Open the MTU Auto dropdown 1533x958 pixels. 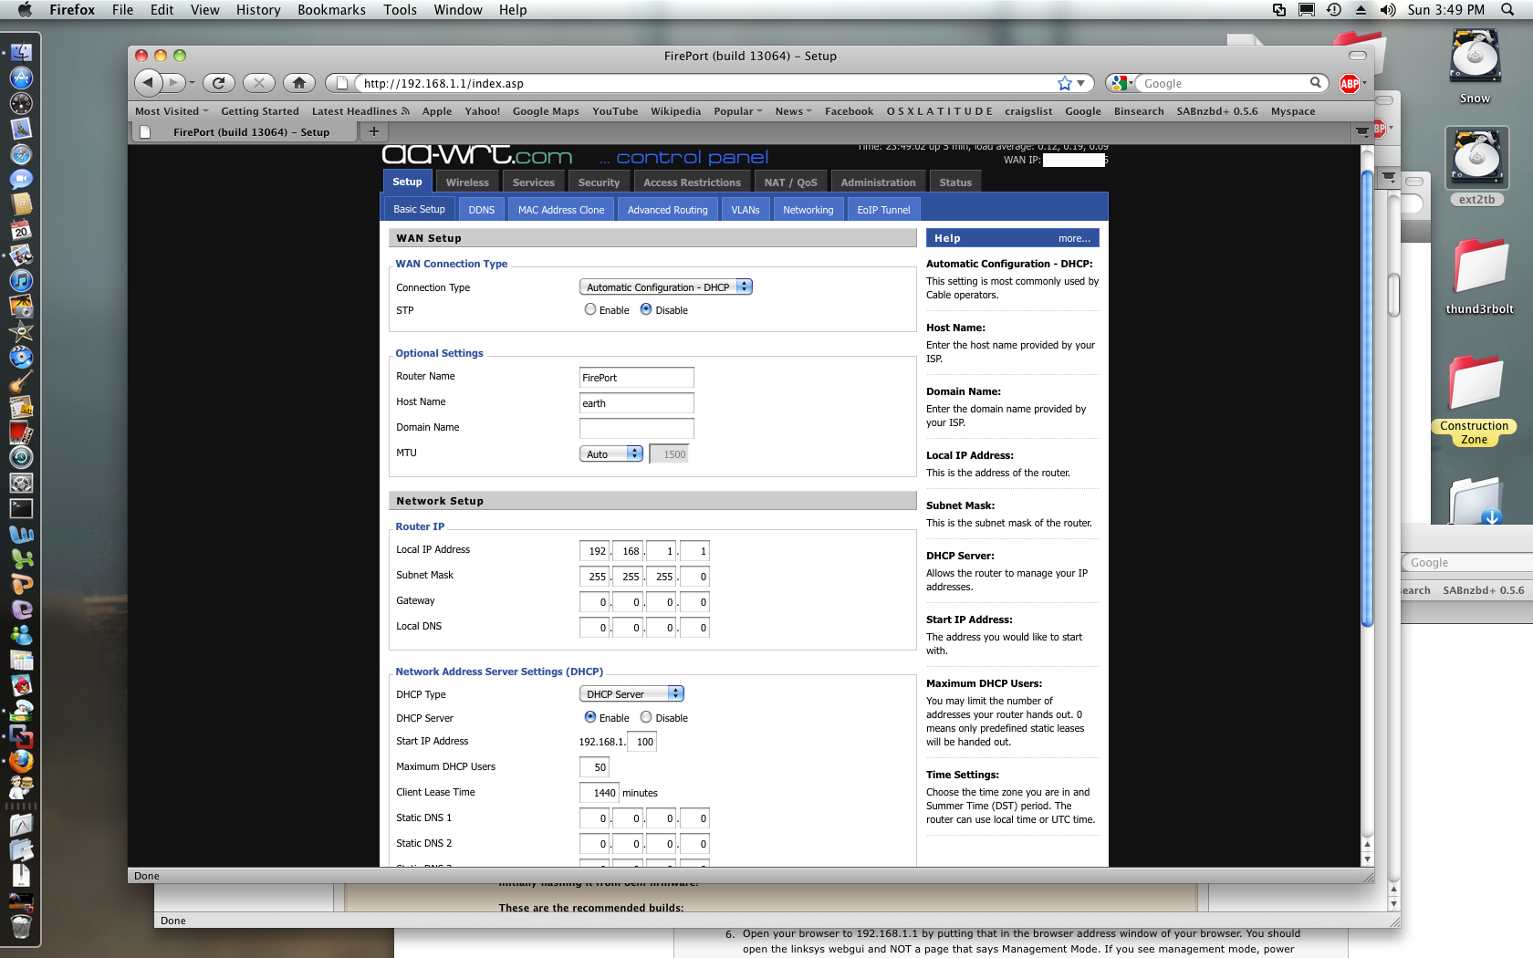pos(611,453)
